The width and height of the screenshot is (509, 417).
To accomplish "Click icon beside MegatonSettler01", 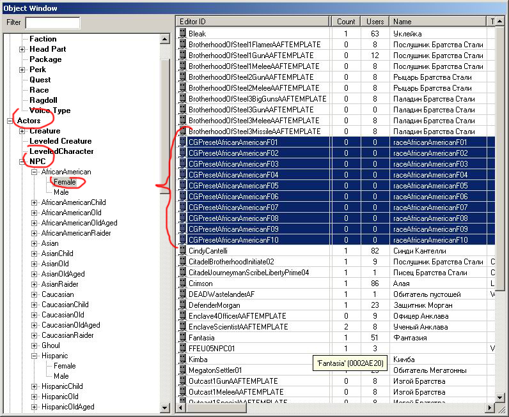I will [x=183, y=370].
